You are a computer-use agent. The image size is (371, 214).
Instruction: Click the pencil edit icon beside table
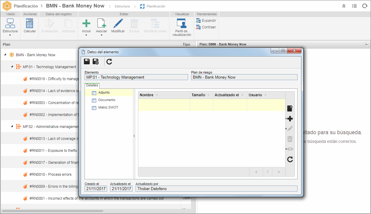[290, 129]
